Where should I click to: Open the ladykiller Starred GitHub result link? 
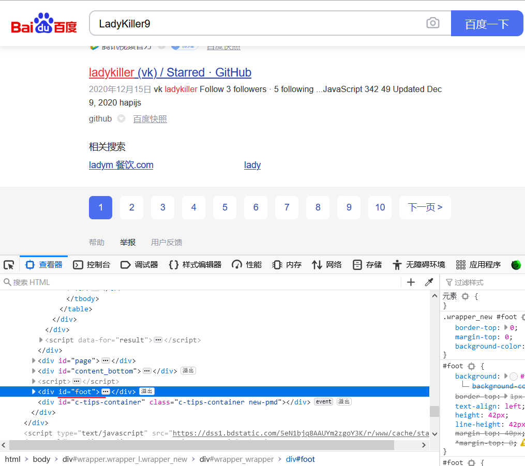pyautogui.click(x=170, y=72)
